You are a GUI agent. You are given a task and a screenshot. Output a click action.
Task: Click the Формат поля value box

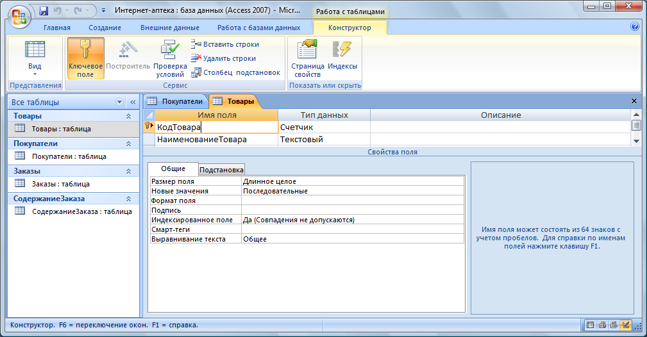click(353, 201)
